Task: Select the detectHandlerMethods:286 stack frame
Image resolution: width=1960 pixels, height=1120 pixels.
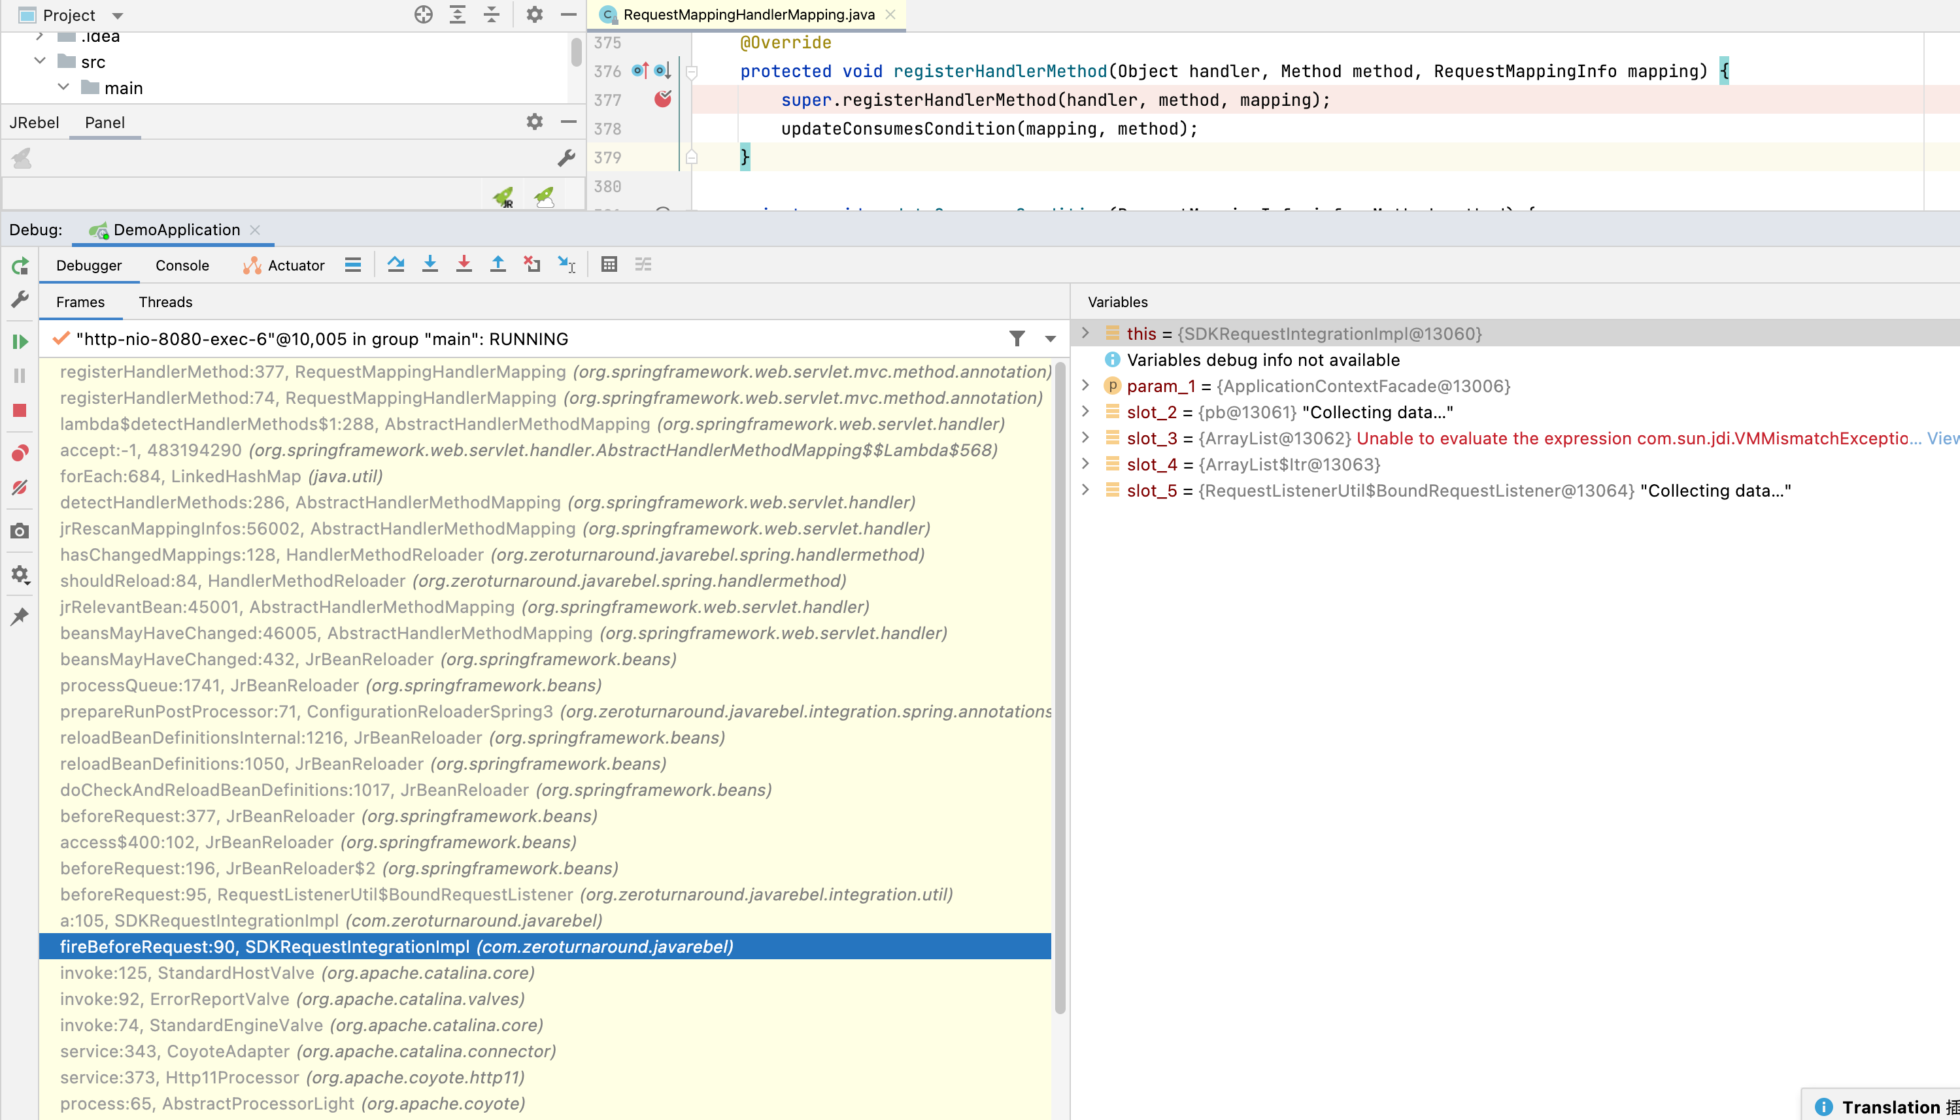Action: click(310, 502)
